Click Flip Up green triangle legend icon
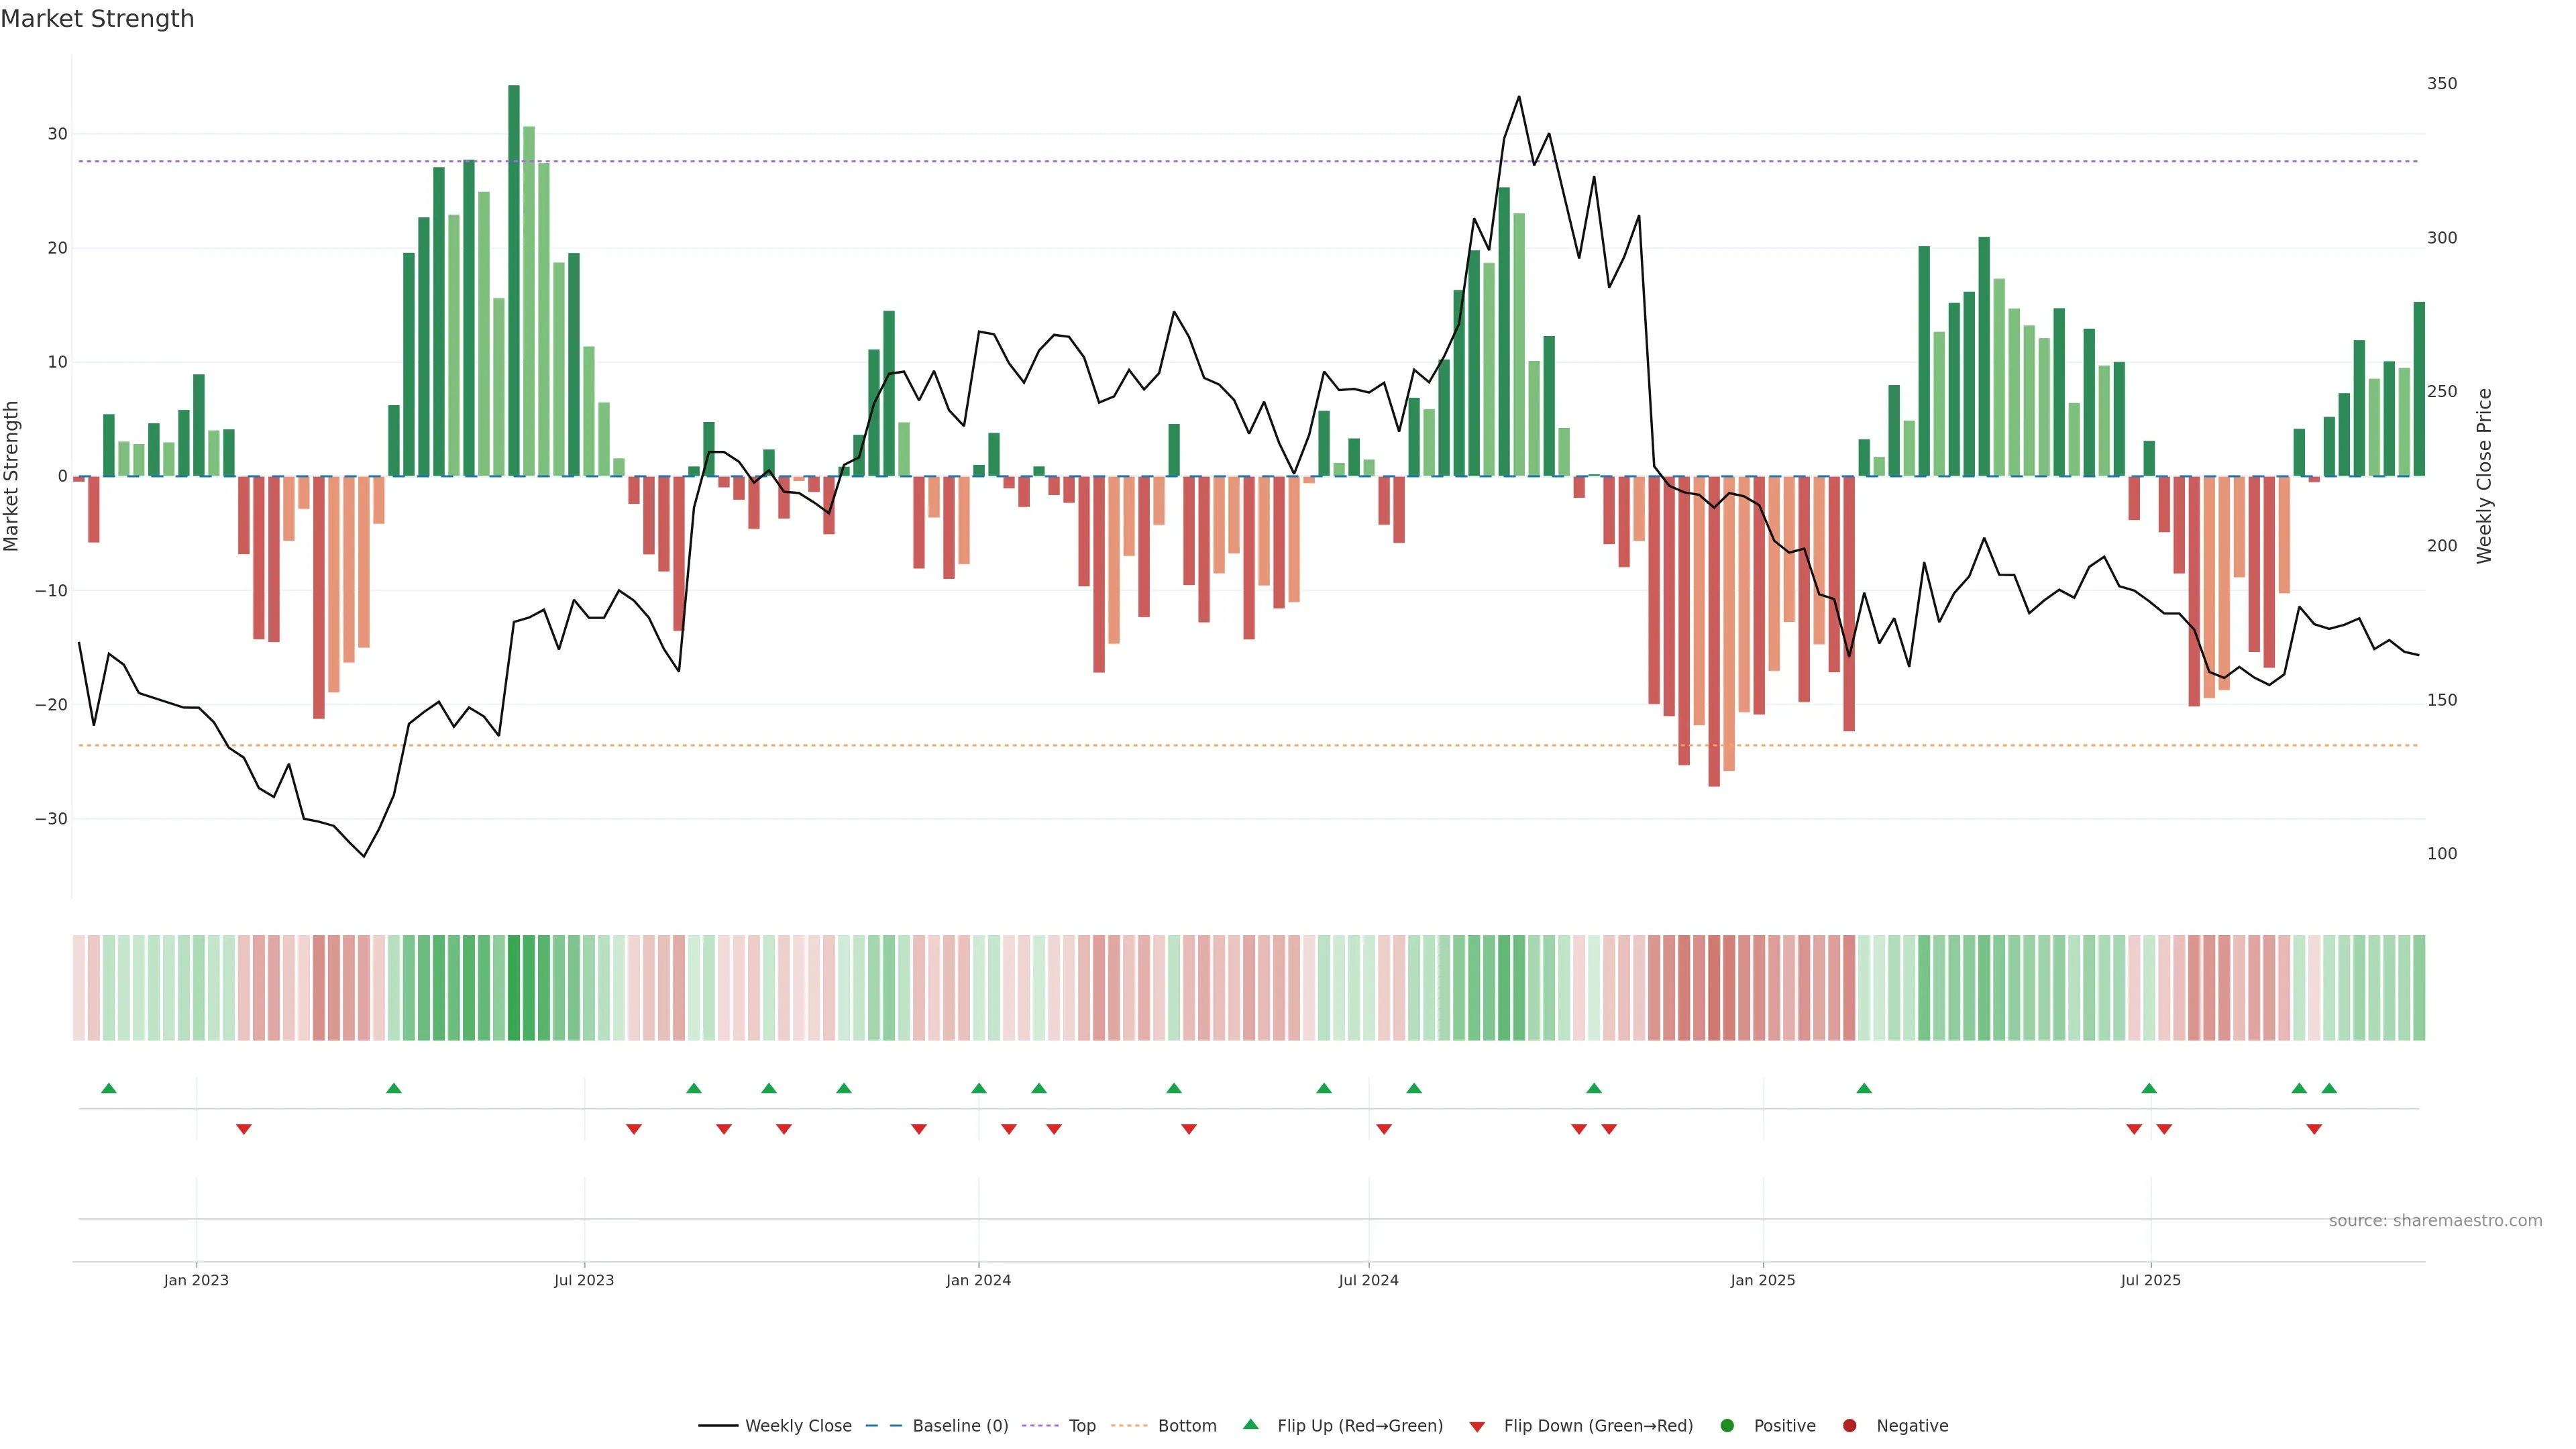The width and height of the screenshot is (2576, 1449). [x=1250, y=1425]
